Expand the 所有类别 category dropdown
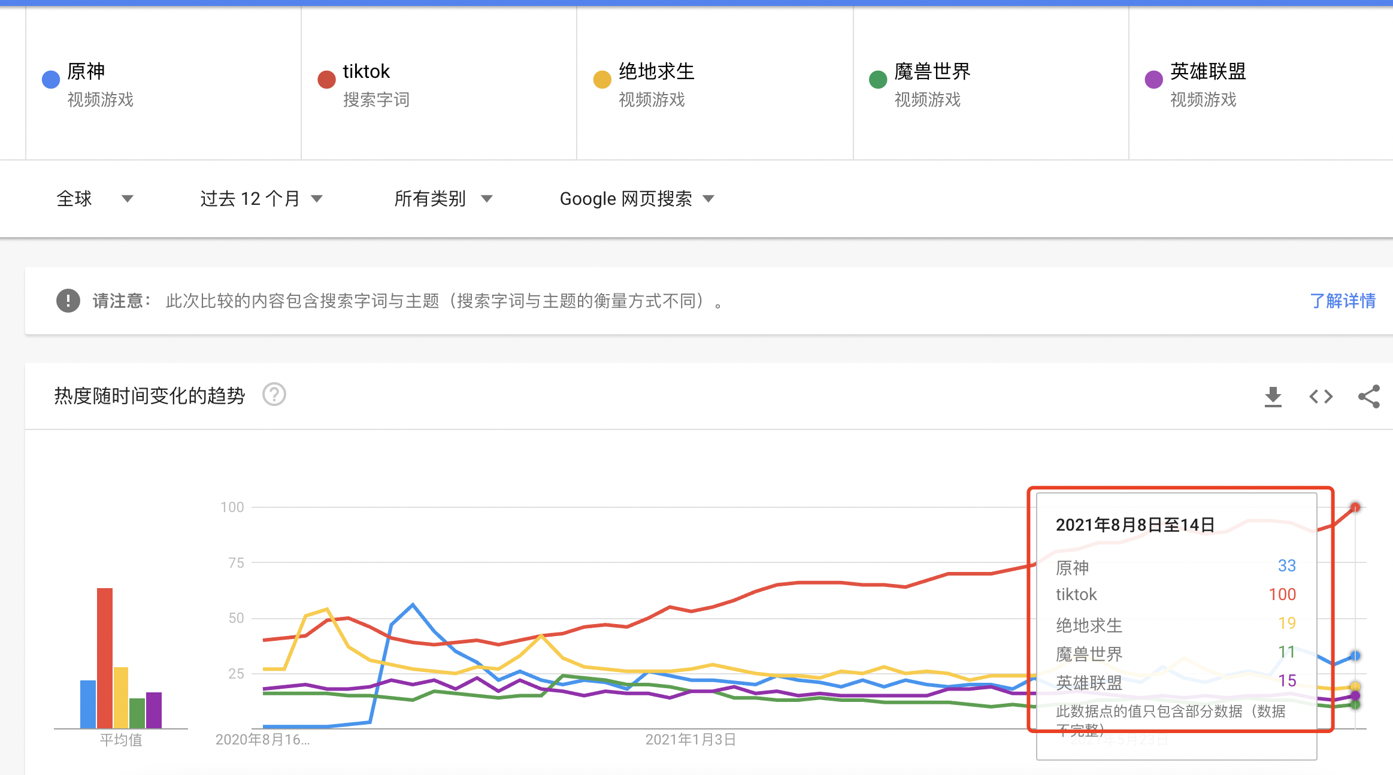The height and width of the screenshot is (775, 1393). click(443, 198)
